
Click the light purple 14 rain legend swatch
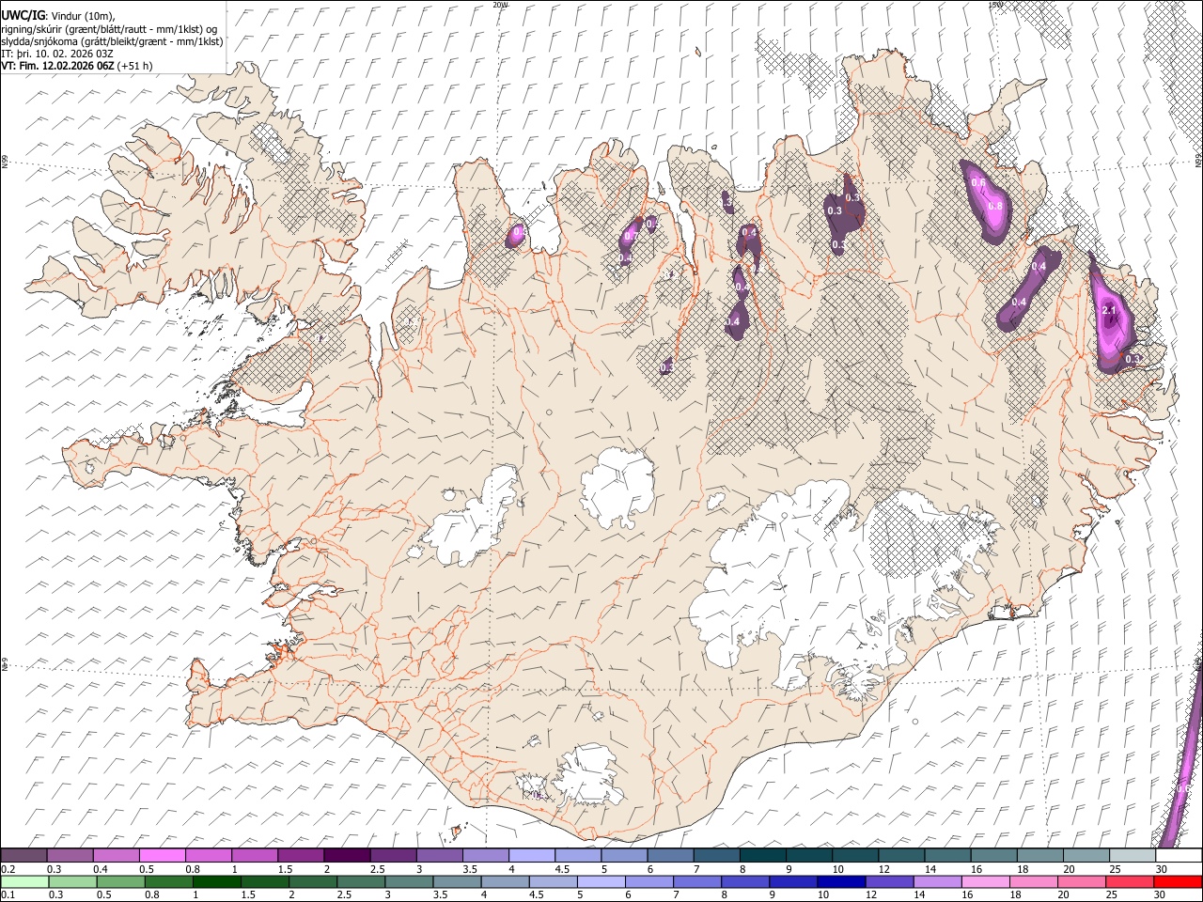click(938, 882)
